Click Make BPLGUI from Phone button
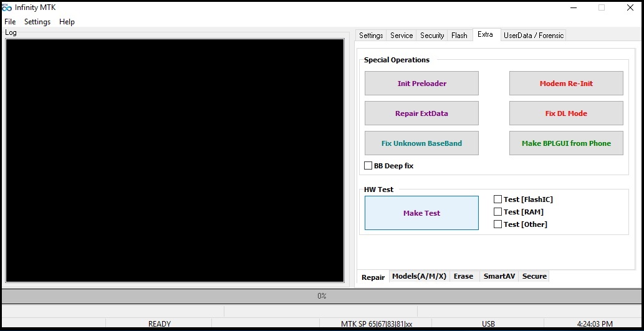The image size is (644, 331). pyautogui.click(x=566, y=143)
